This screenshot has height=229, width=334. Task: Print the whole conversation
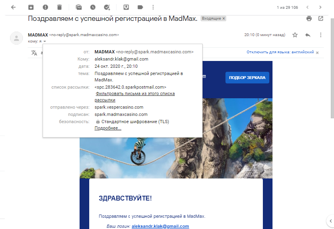(x=309, y=18)
